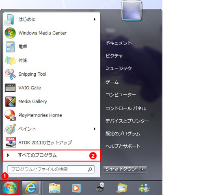
Task: Click the user account picture
Action: point(132,11)
